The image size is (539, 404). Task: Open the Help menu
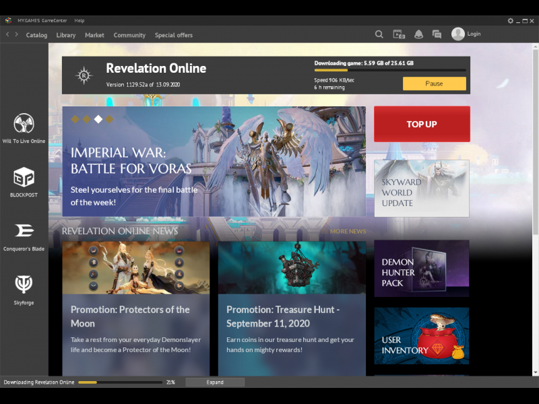(80, 21)
